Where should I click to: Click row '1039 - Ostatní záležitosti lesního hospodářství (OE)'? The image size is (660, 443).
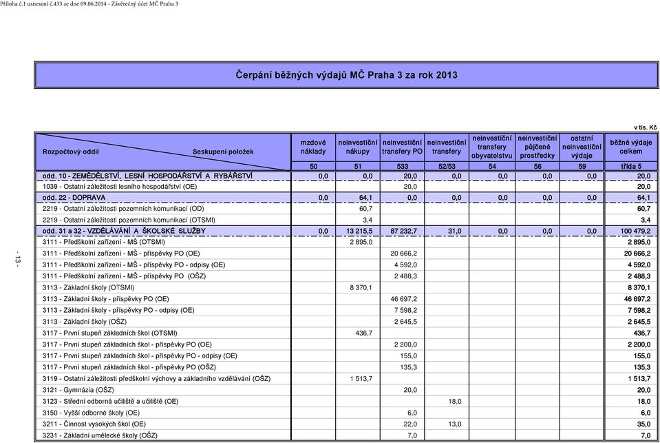pos(346,187)
